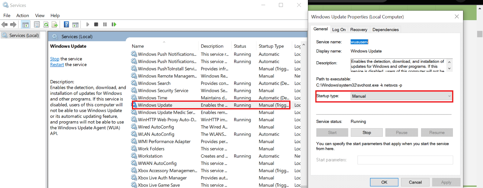Select the Windows Remote Management row name
Viewport: 483px width, 188px height.
tap(167, 76)
